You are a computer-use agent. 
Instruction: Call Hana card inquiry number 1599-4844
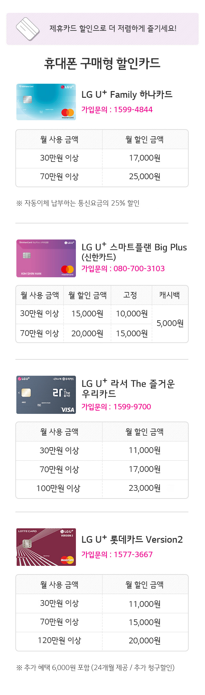(x=133, y=110)
